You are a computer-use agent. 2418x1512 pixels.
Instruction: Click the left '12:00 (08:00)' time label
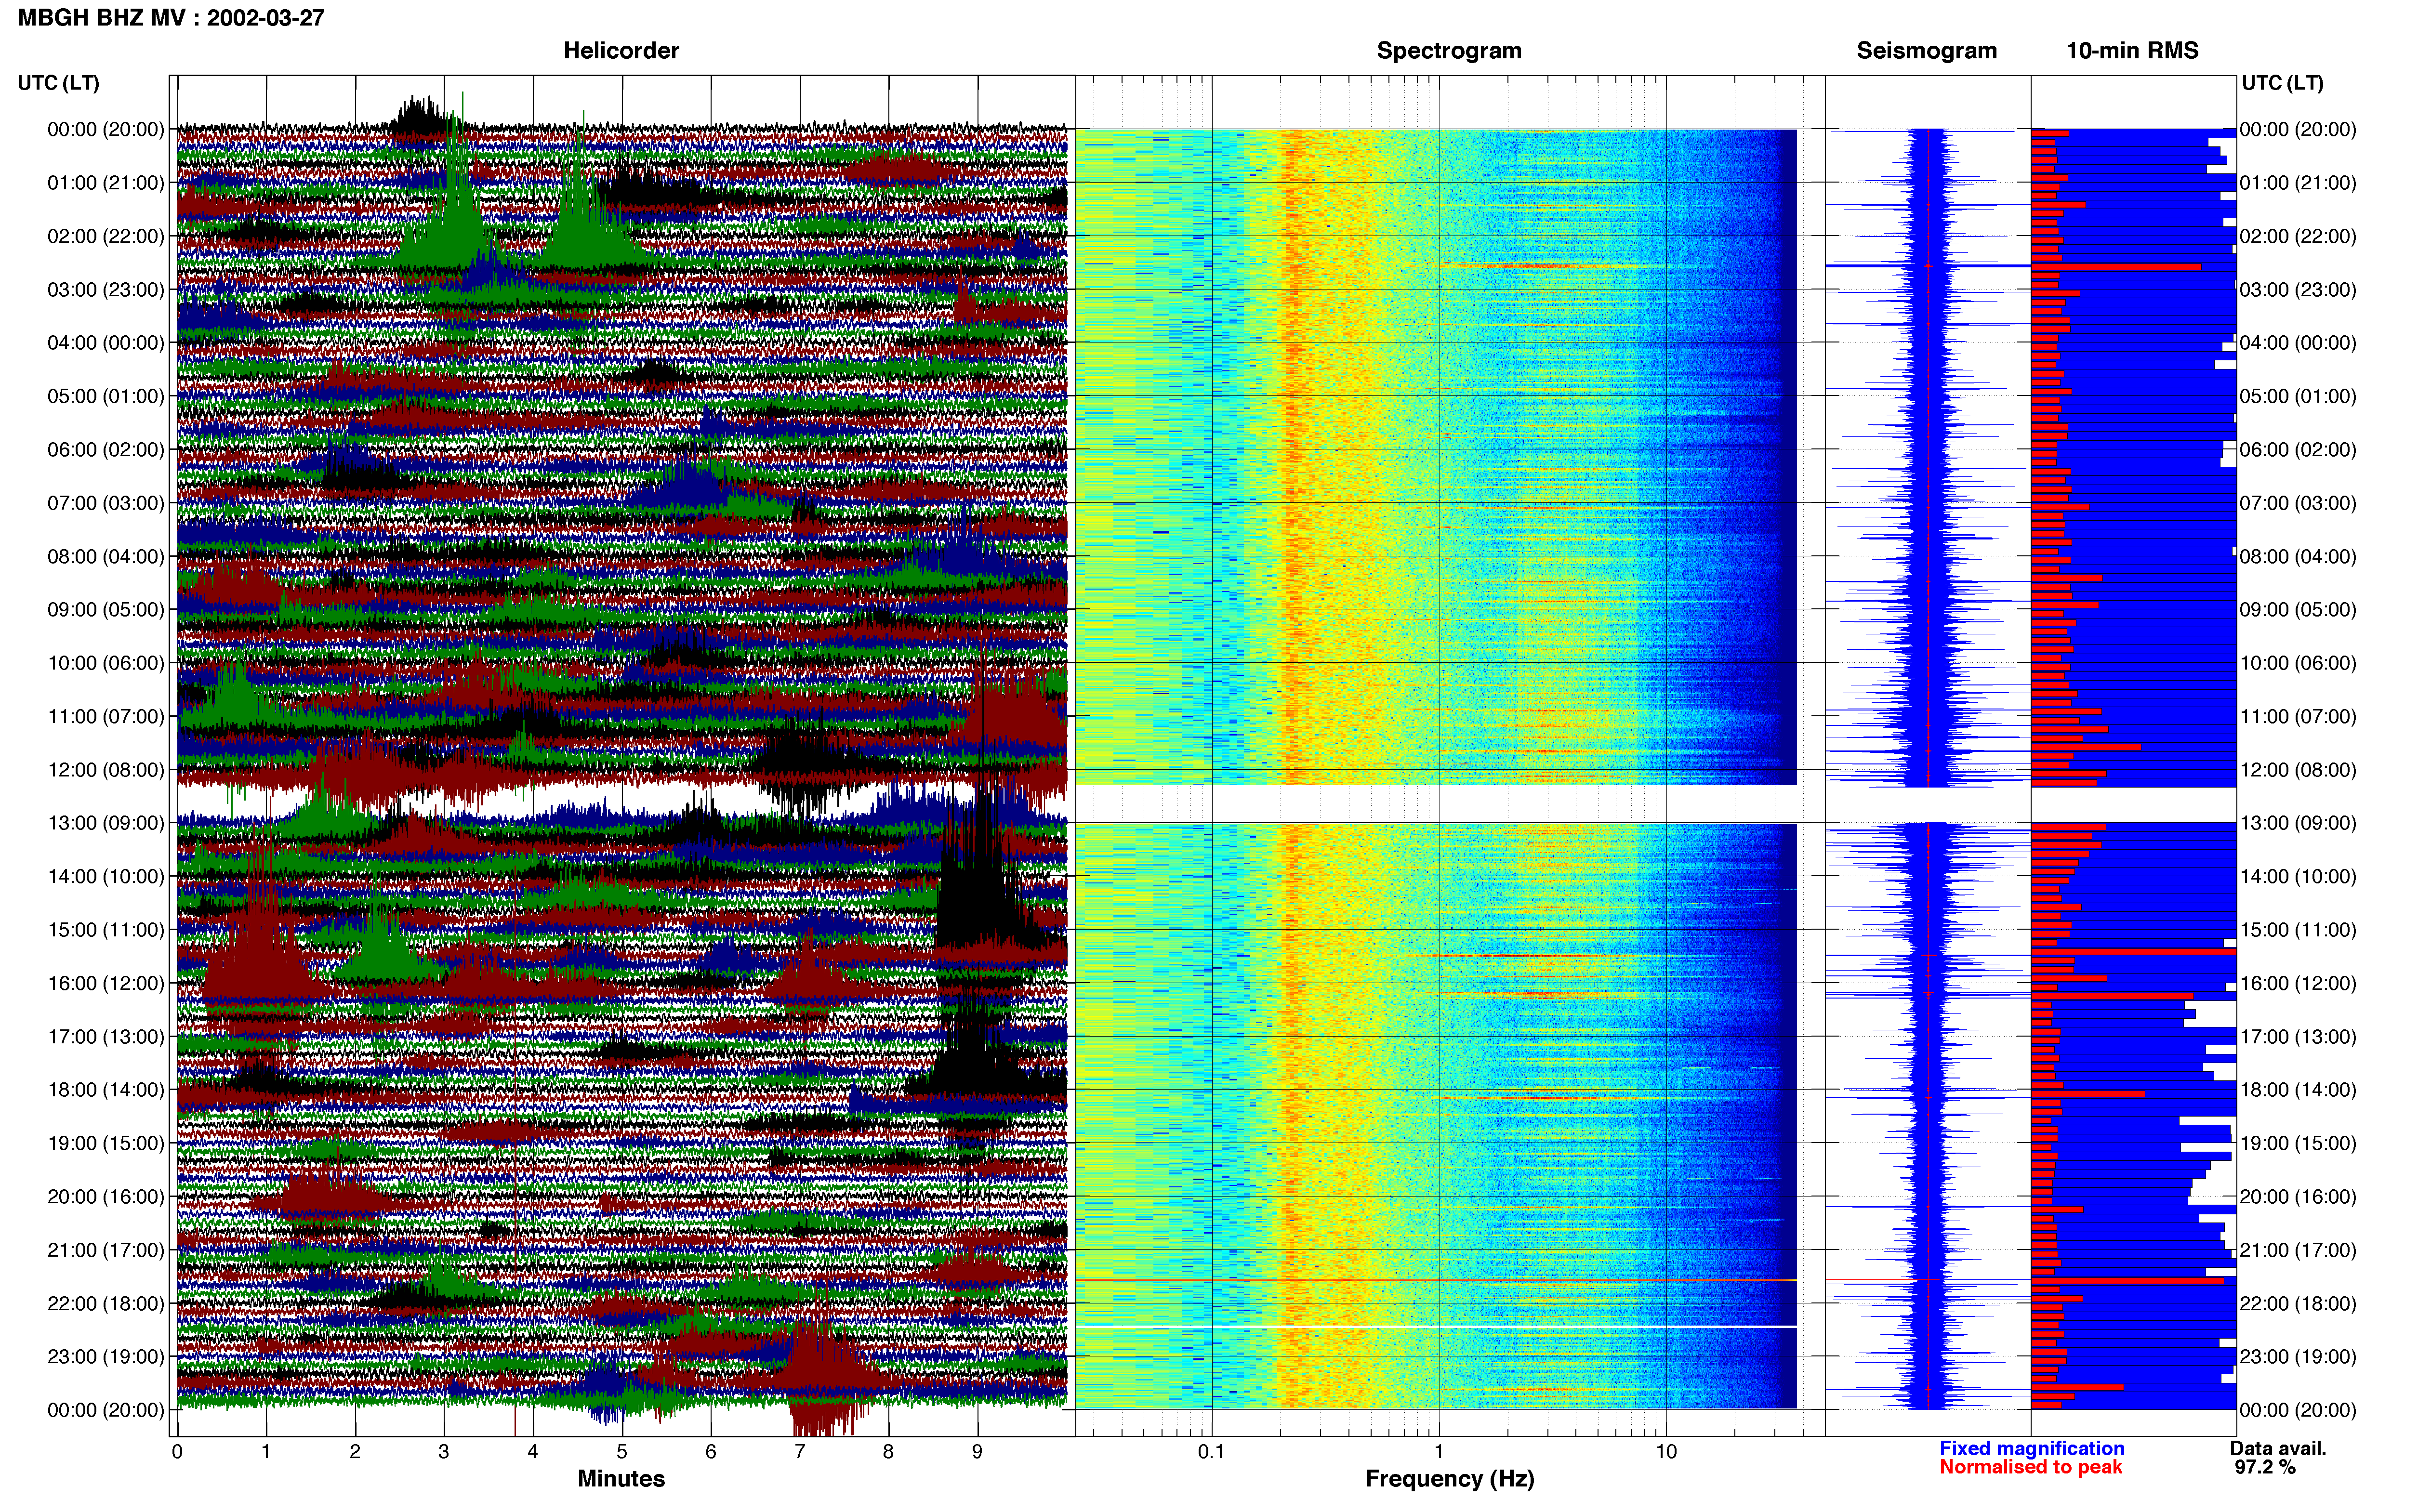pyautogui.click(x=106, y=770)
